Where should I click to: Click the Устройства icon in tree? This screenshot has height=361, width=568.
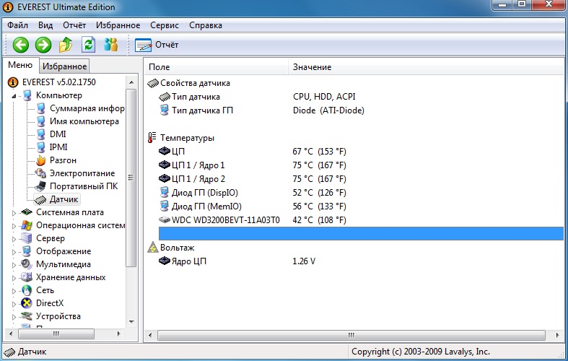pos(27,316)
